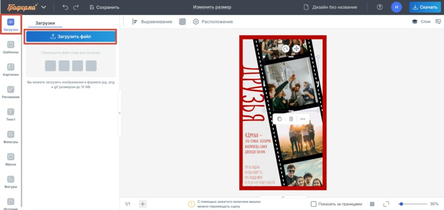
Task: Click the rotate handle above selected photo
Action: (285, 48)
